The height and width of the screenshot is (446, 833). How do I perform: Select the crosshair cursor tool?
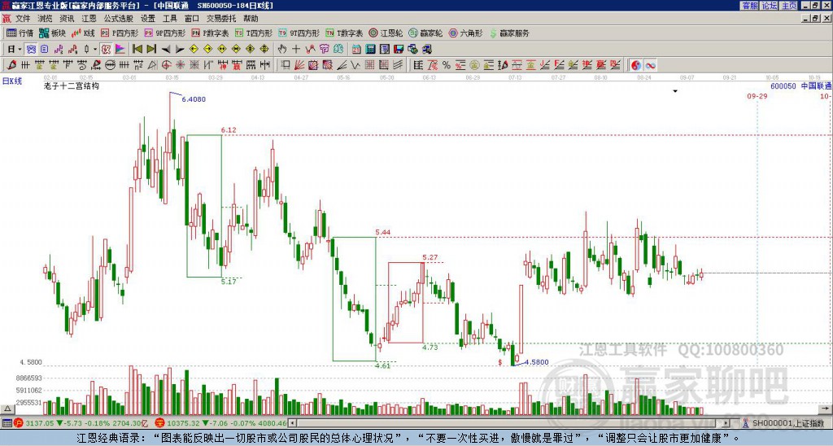tap(296, 50)
